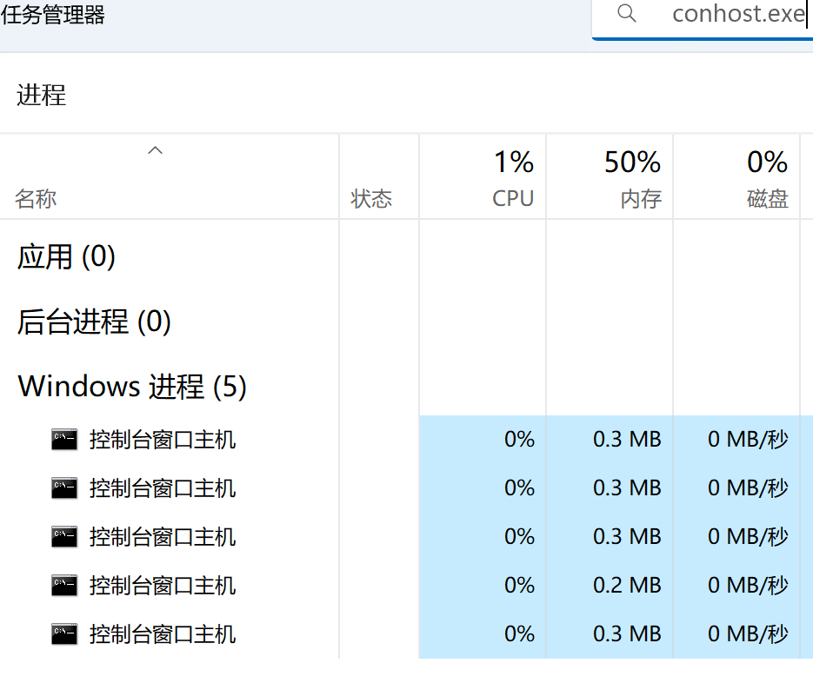Select the bottom 控制台窗口主机 process name

click(x=163, y=634)
